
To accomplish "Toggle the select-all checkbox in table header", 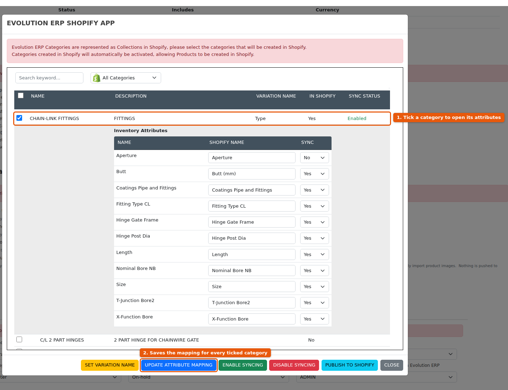I will click(21, 95).
